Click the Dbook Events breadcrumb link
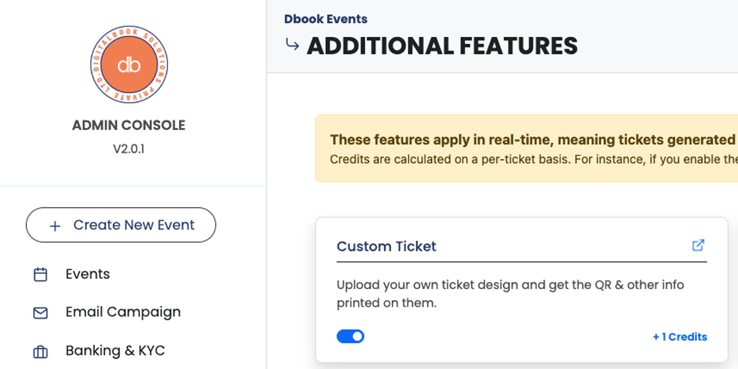 click(326, 19)
